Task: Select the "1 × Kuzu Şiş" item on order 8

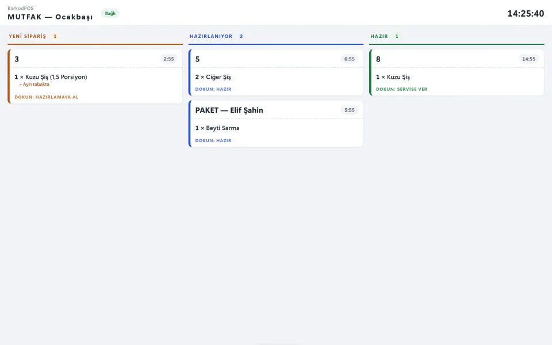Action: 393,77
